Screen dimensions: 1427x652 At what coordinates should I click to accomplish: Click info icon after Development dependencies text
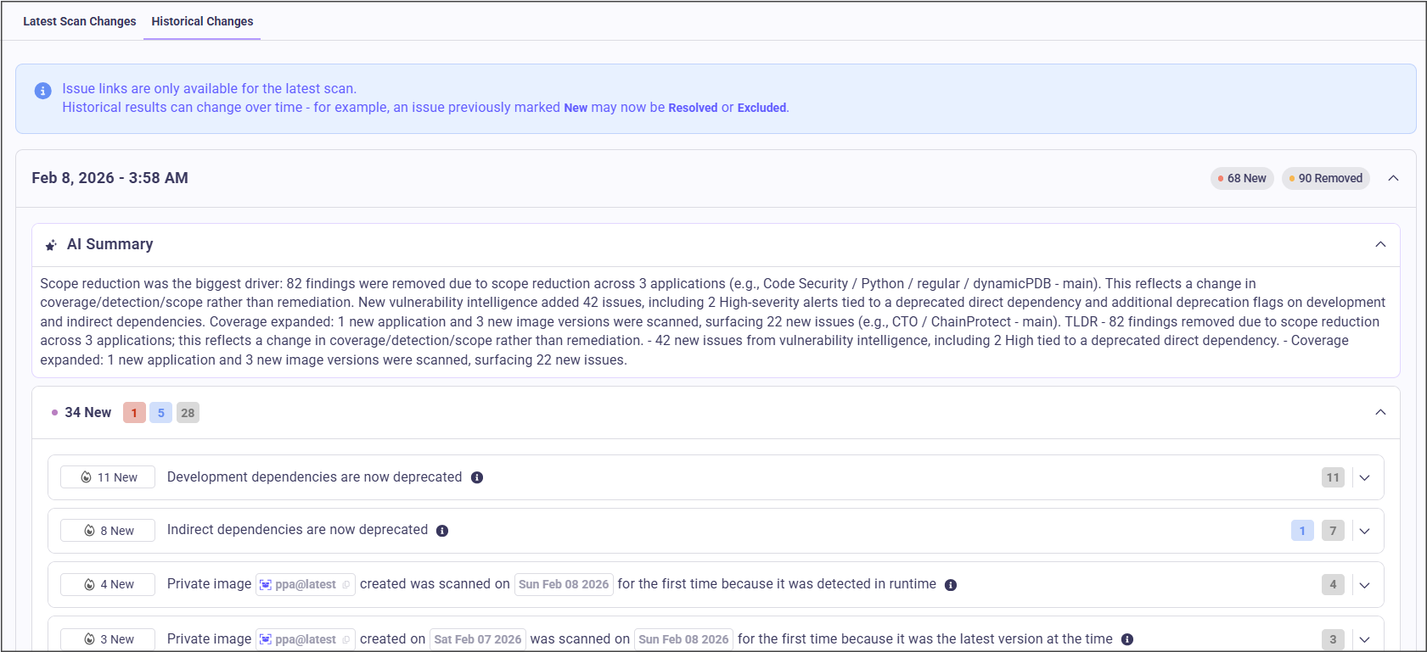477,478
